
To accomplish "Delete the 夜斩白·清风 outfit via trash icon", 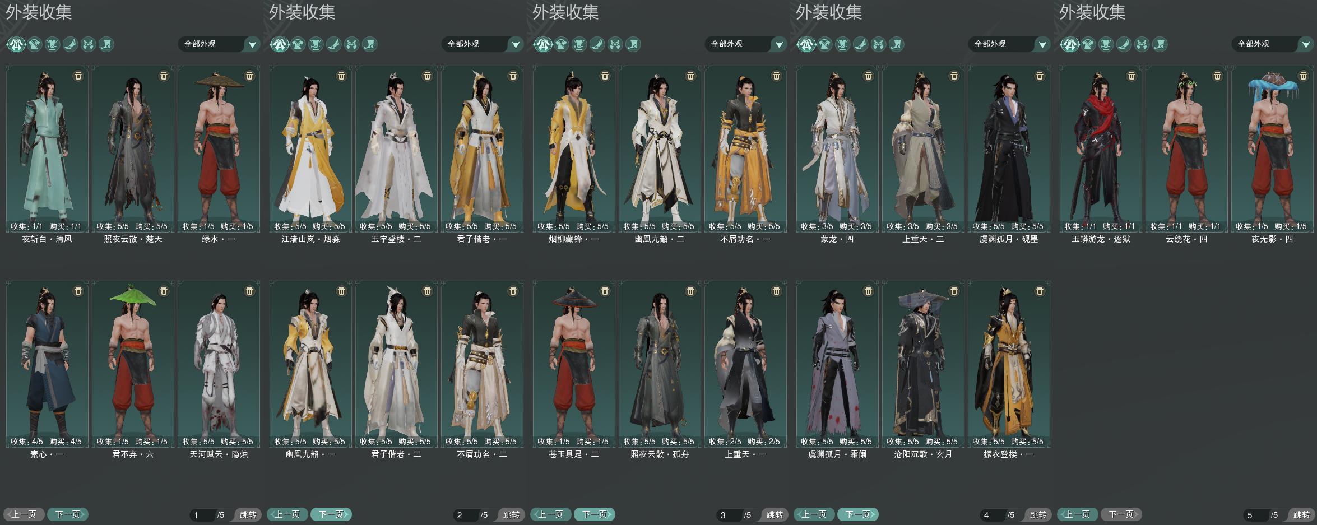I will [78, 76].
